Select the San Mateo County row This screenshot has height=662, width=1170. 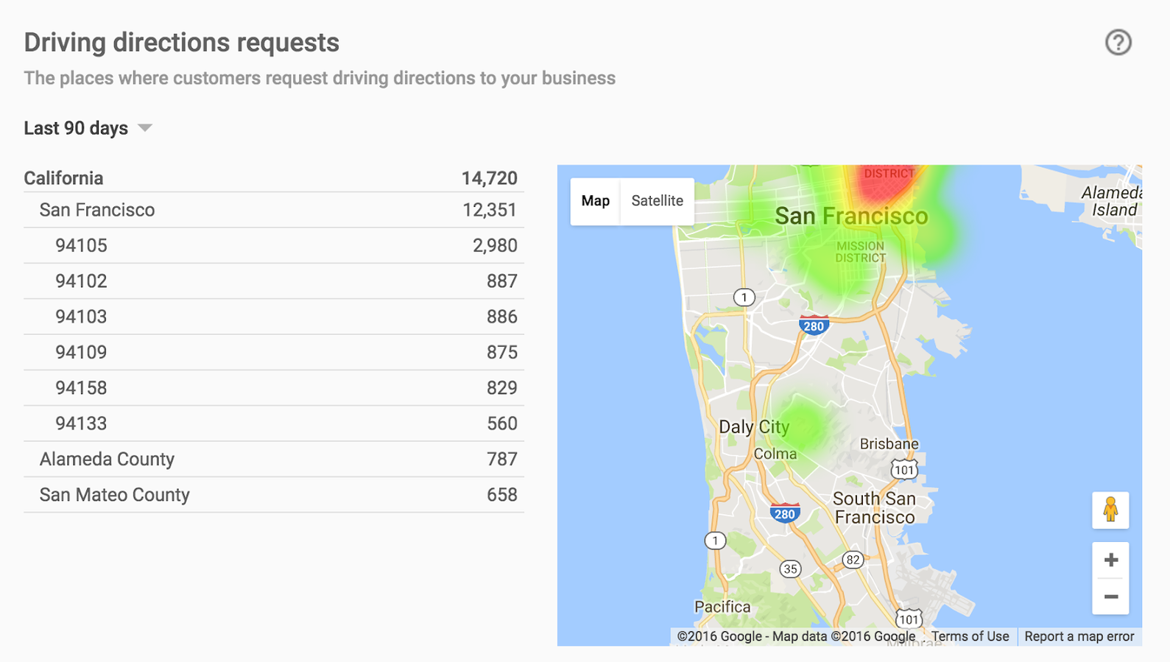274,495
